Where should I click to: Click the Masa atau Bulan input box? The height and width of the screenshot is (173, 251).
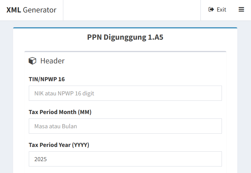pyautogui.click(x=125, y=126)
